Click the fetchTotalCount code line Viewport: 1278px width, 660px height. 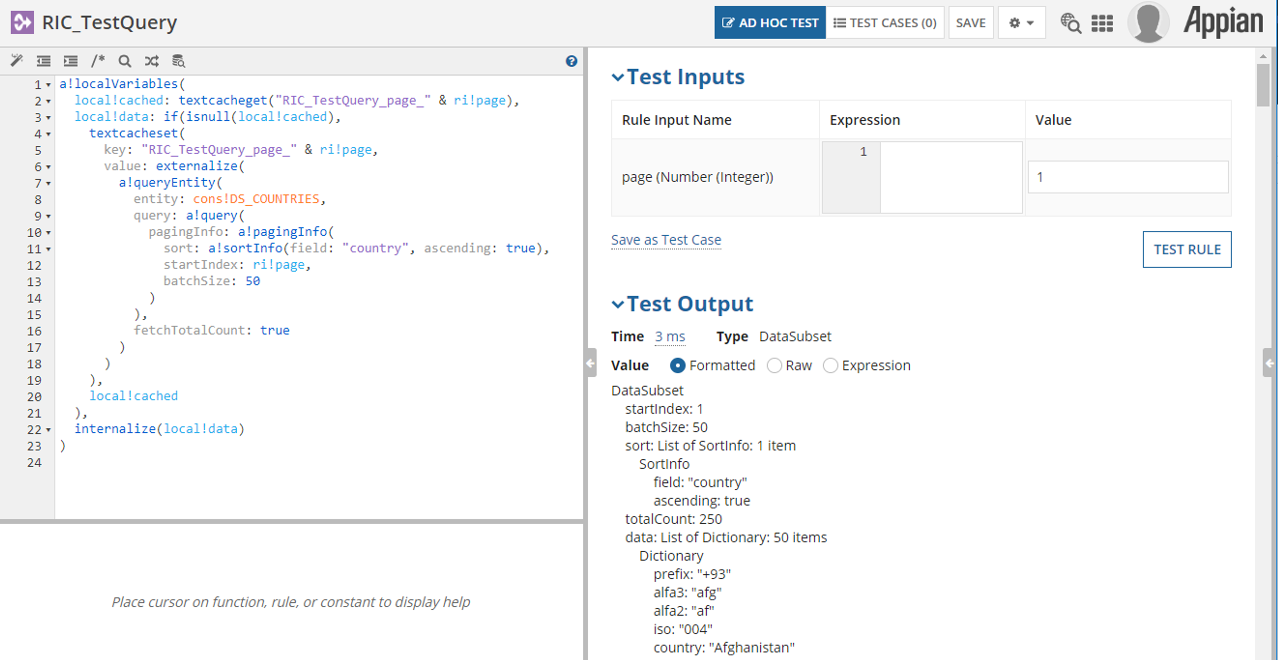coord(211,330)
